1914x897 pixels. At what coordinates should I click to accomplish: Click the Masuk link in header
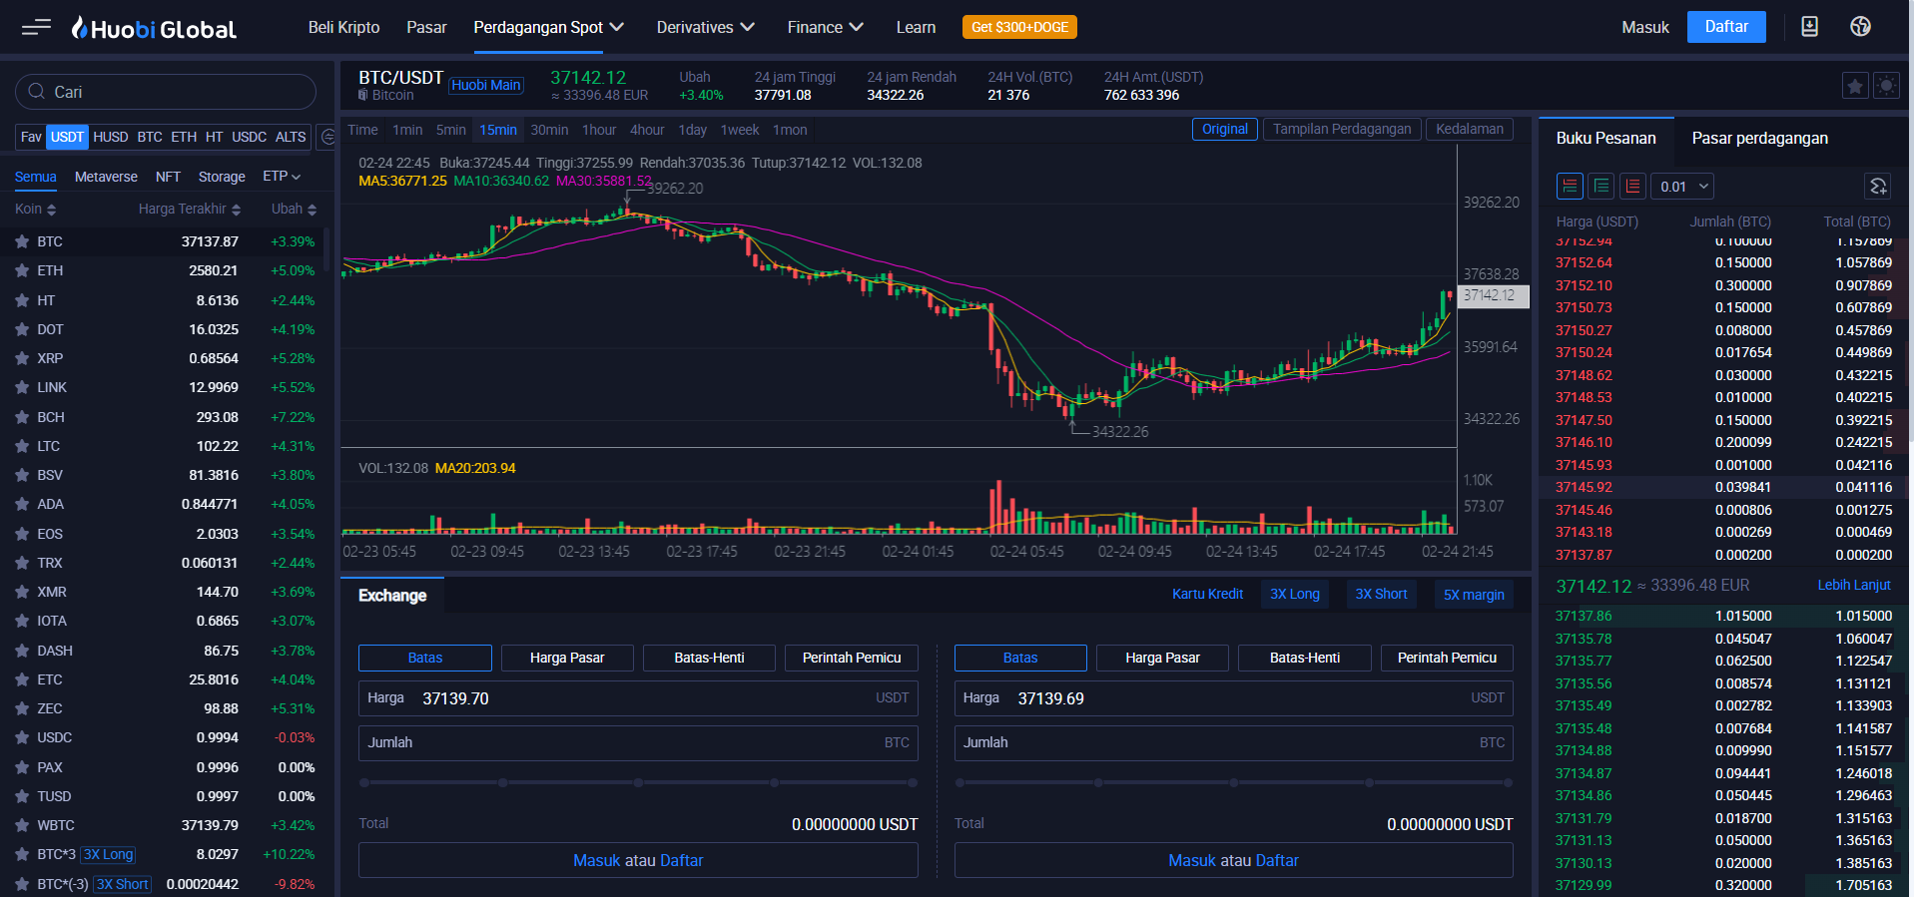1644,27
